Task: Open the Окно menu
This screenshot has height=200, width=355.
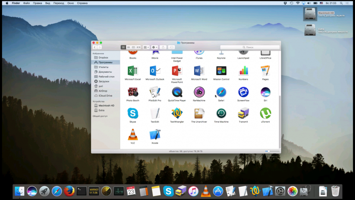Action: tap(71, 3)
